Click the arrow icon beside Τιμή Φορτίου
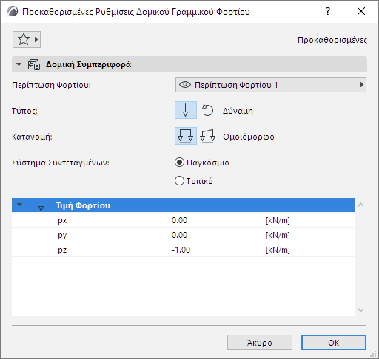Viewport: 379px width, 359px height. [x=41, y=205]
